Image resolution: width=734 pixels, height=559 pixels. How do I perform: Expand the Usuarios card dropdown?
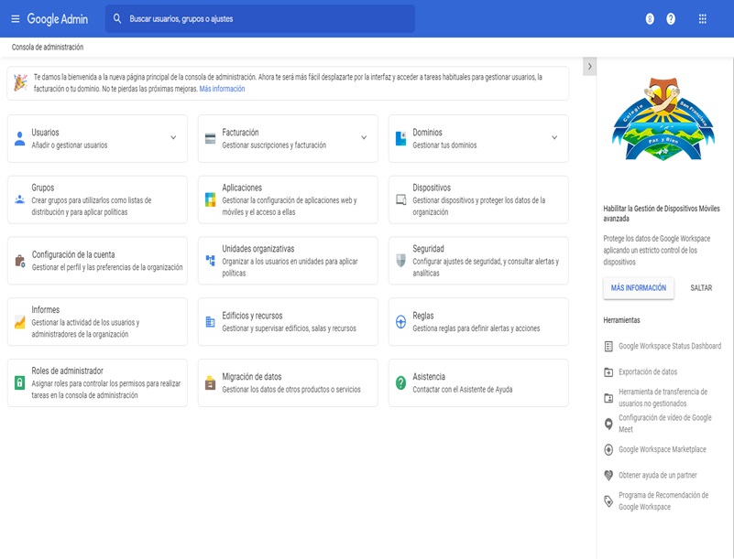[173, 138]
